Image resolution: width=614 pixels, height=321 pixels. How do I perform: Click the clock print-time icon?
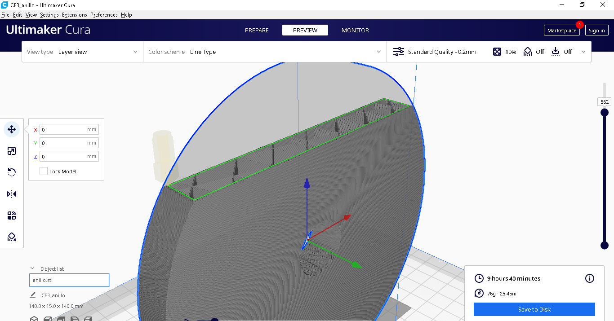[x=479, y=278]
